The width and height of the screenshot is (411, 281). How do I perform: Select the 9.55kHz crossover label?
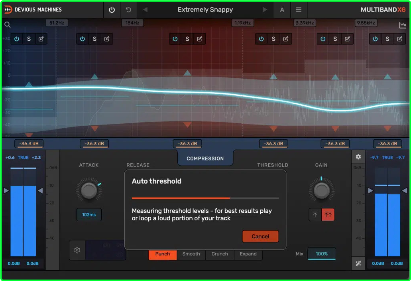click(x=366, y=23)
